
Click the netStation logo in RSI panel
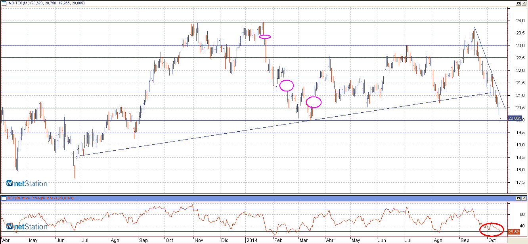pos(27,227)
